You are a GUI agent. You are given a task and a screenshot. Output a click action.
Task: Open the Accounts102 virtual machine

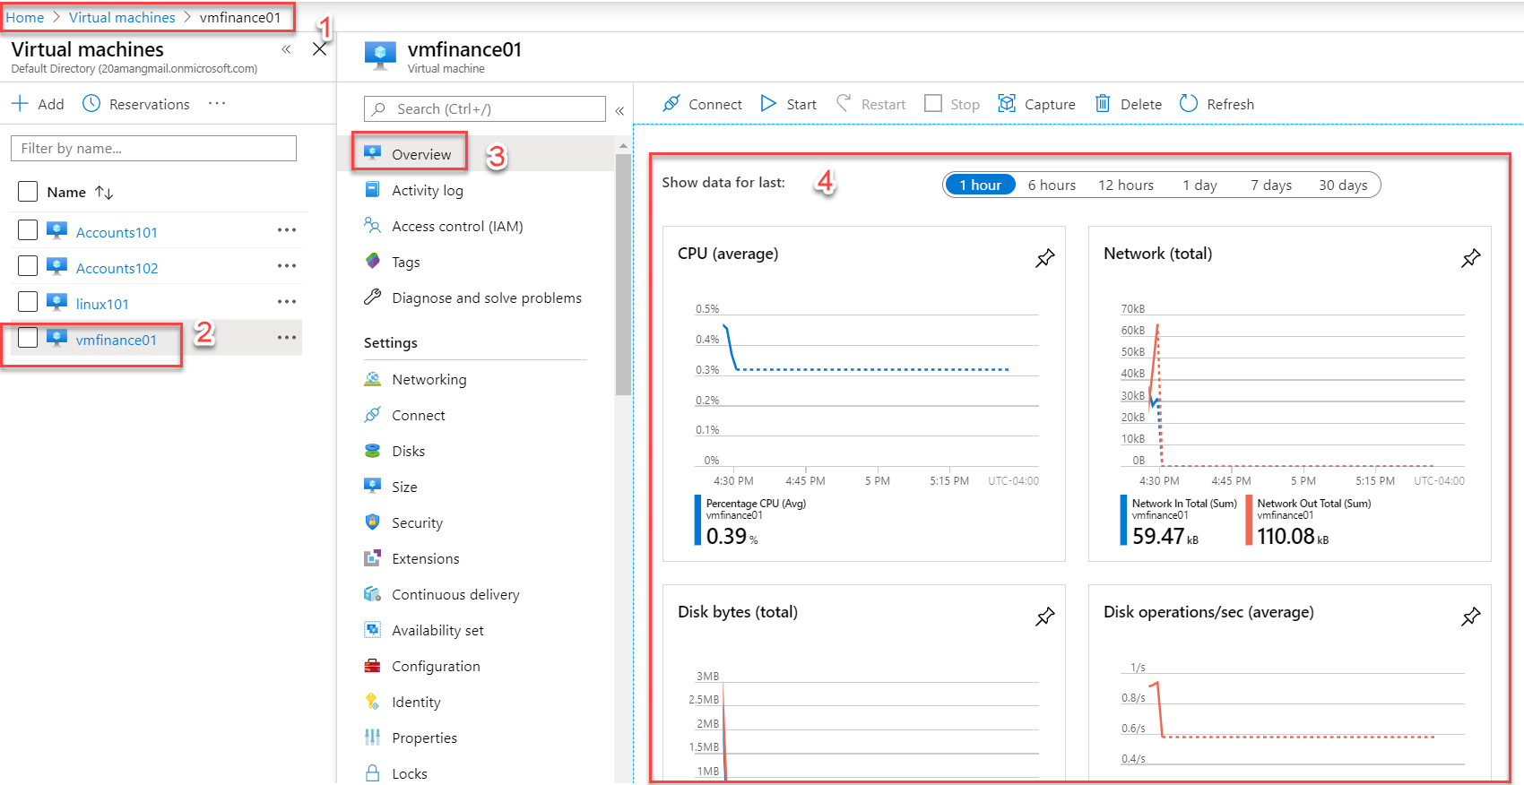pyautogui.click(x=117, y=268)
